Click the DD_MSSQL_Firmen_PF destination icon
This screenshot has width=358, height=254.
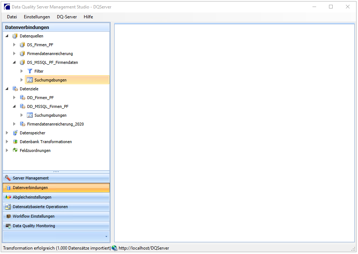coord(22,106)
